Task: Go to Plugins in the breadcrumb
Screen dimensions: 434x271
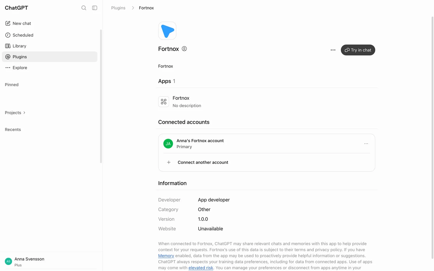Action: click(x=118, y=8)
